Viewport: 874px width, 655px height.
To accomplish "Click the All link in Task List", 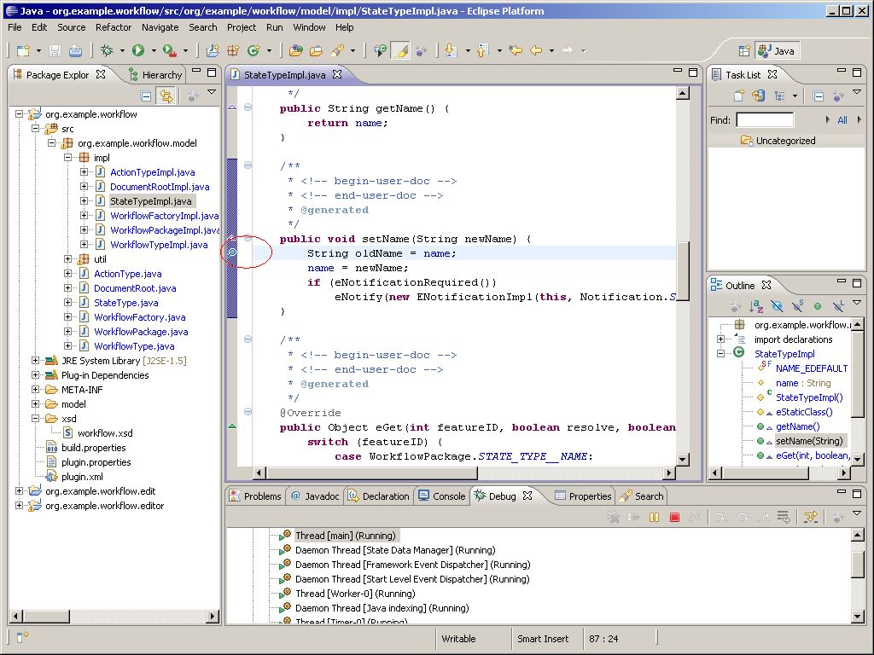I will pos(842,120).
